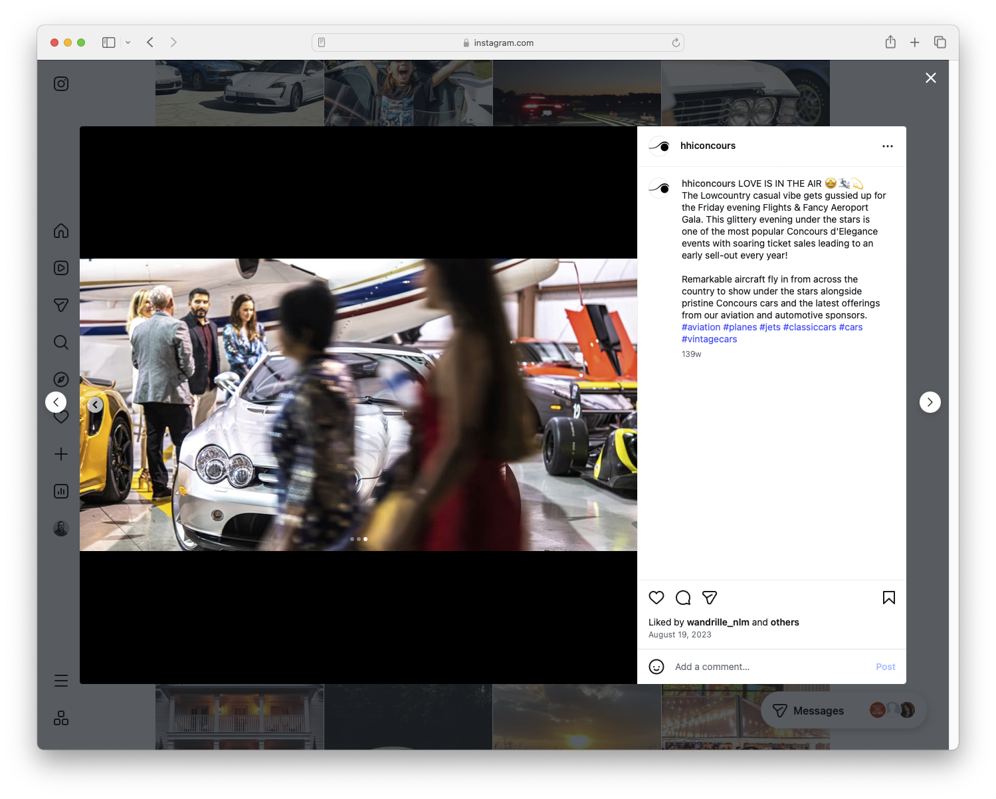Like the post with the heart
996x799 pixels.
656,598
